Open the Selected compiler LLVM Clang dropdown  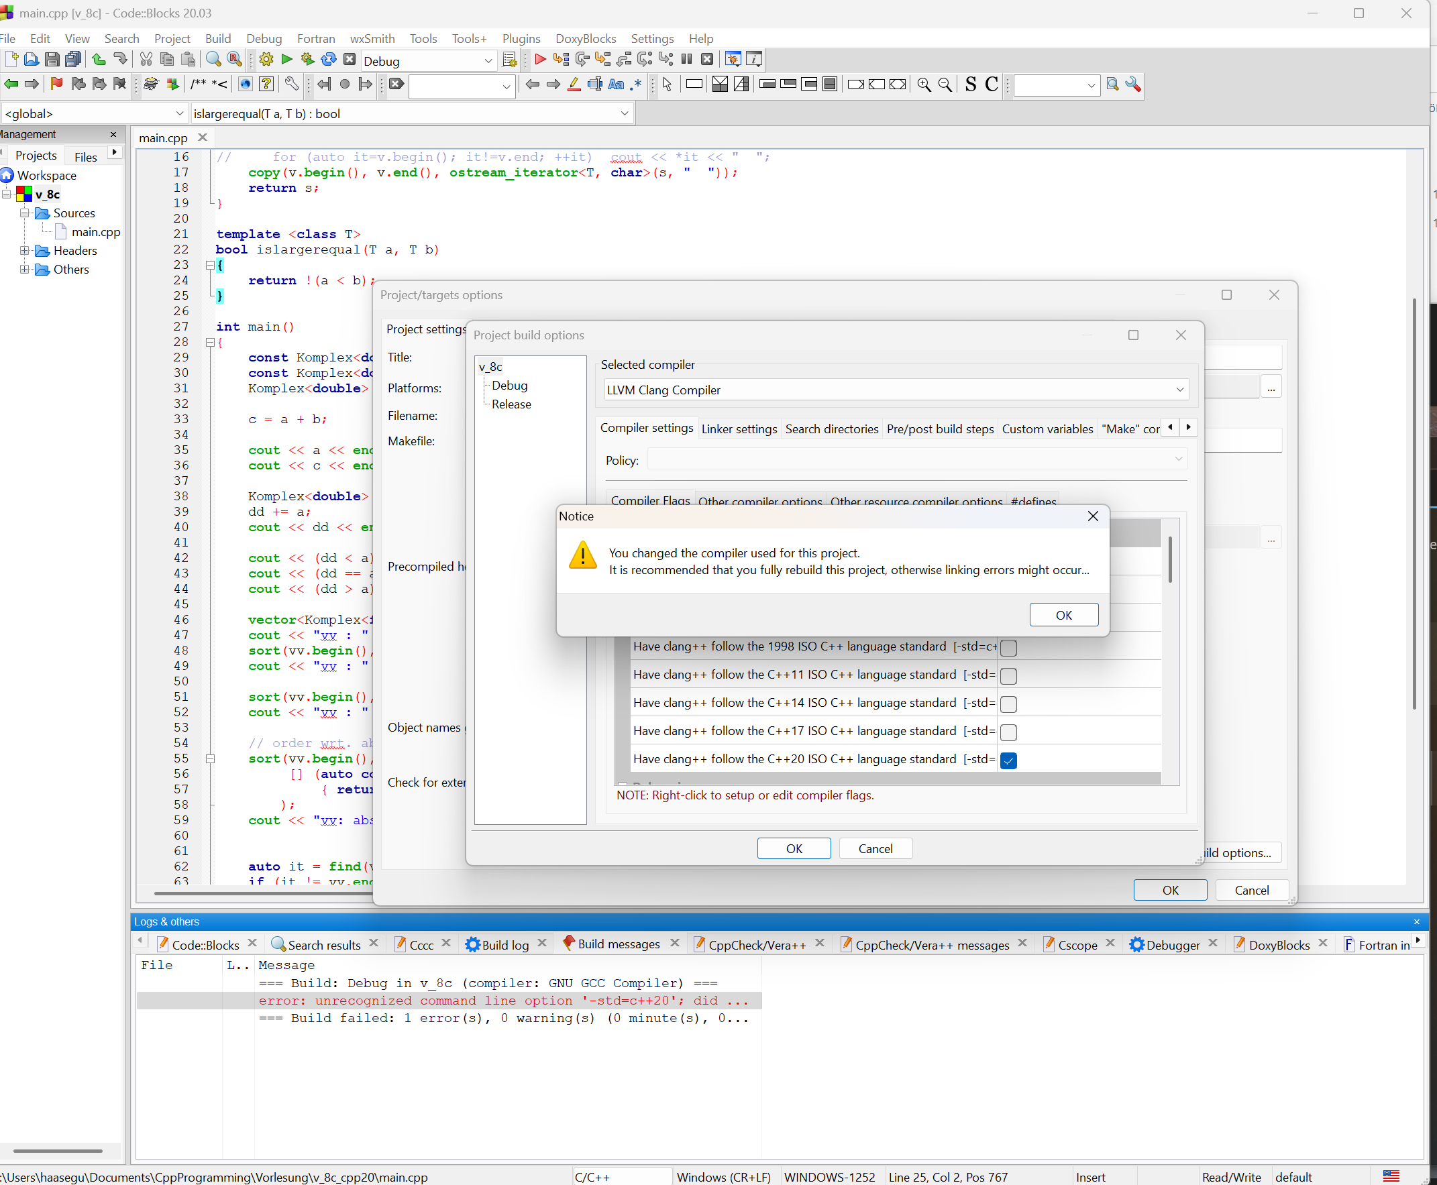[1179, 390]
